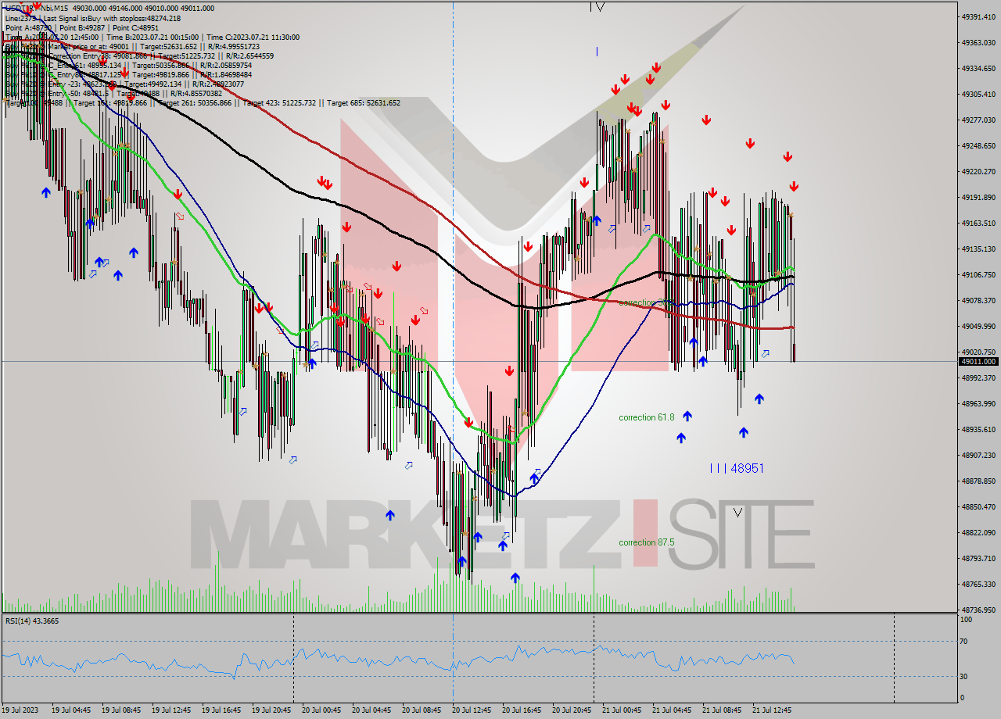
Task: Click the 21 Jul 12:45 time label
Action: coord(772,710)
